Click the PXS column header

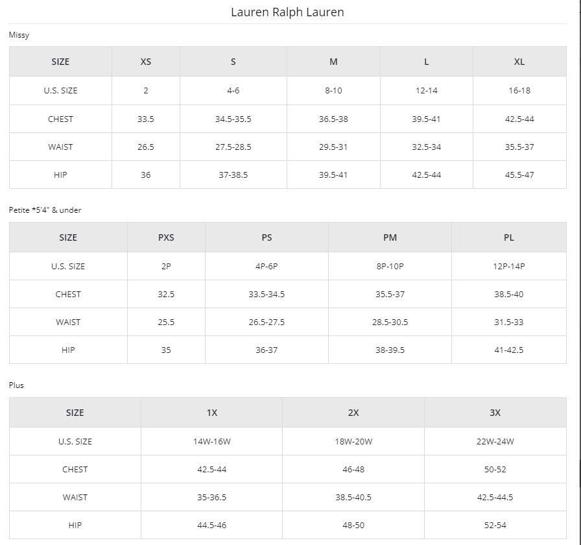click(x=166, y=237)
